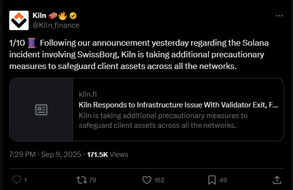Viewport: 293px width, 190px height.
Task: Click the reply speech bubble icon
Action: [17, 180]
